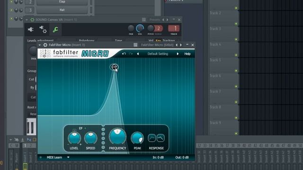Undo last change in FabFilter Micro

(x=124, y=54)
